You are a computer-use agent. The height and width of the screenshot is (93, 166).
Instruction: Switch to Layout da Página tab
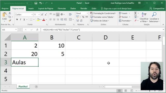click(46, 9)
